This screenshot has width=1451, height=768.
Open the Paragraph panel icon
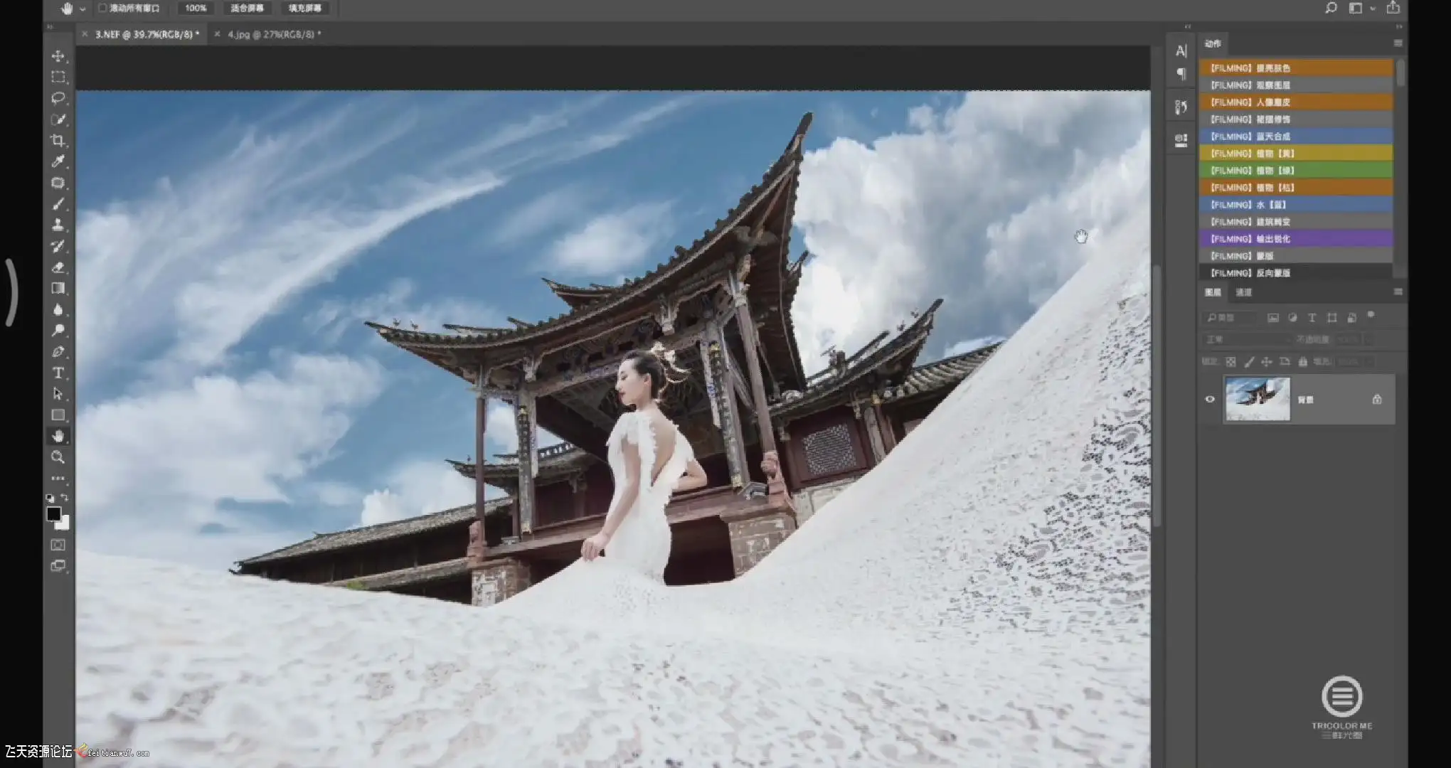(1181, 74)
